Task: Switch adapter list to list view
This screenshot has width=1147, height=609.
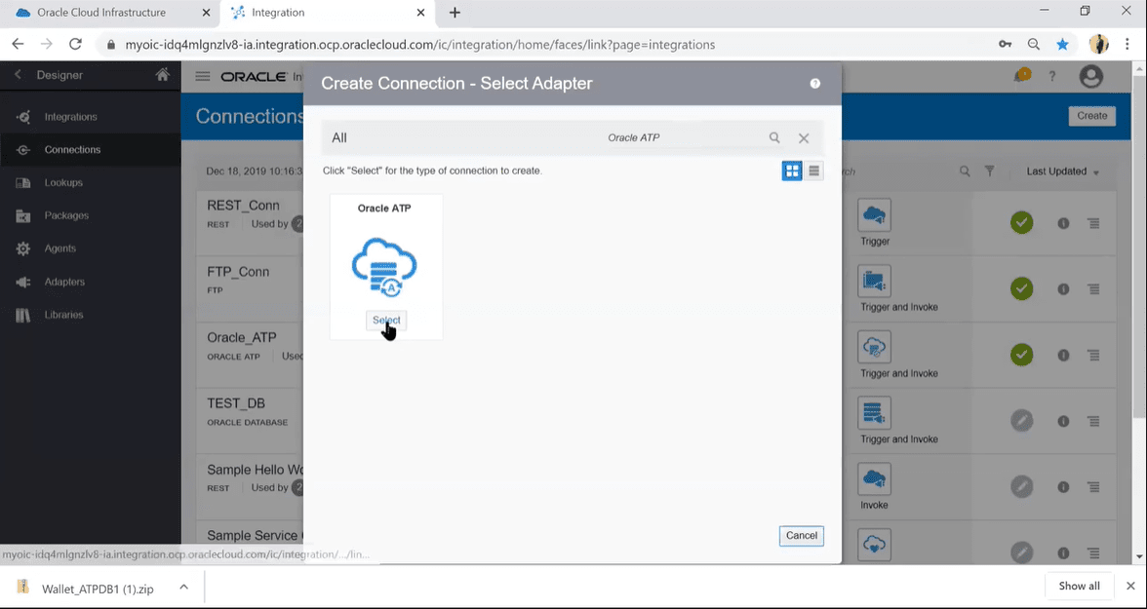Action: click(814, 171)
